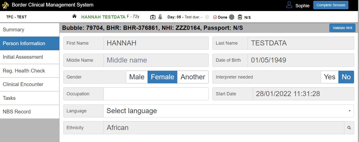
Task: Click the dark grey status circle after Done
Action: (232, 17)
